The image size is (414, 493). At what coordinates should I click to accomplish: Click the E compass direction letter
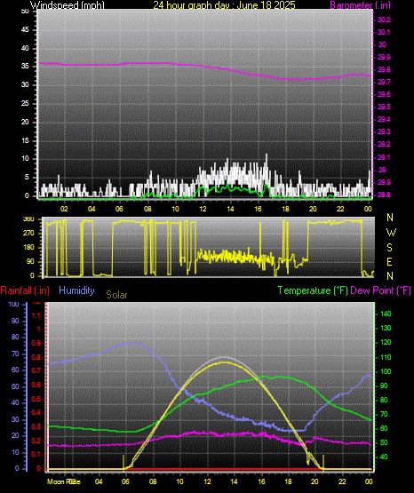pos(389,262)
